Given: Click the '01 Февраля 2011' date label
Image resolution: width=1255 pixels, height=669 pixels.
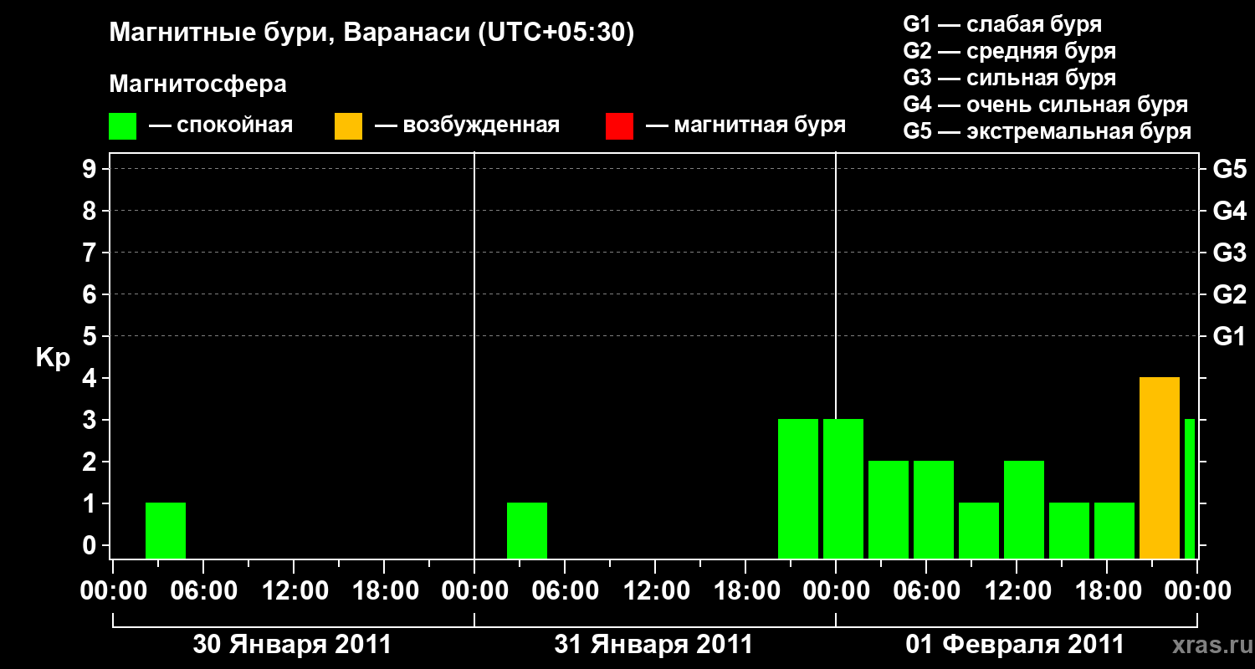Looking at the screenshot, I should 1016,645.
